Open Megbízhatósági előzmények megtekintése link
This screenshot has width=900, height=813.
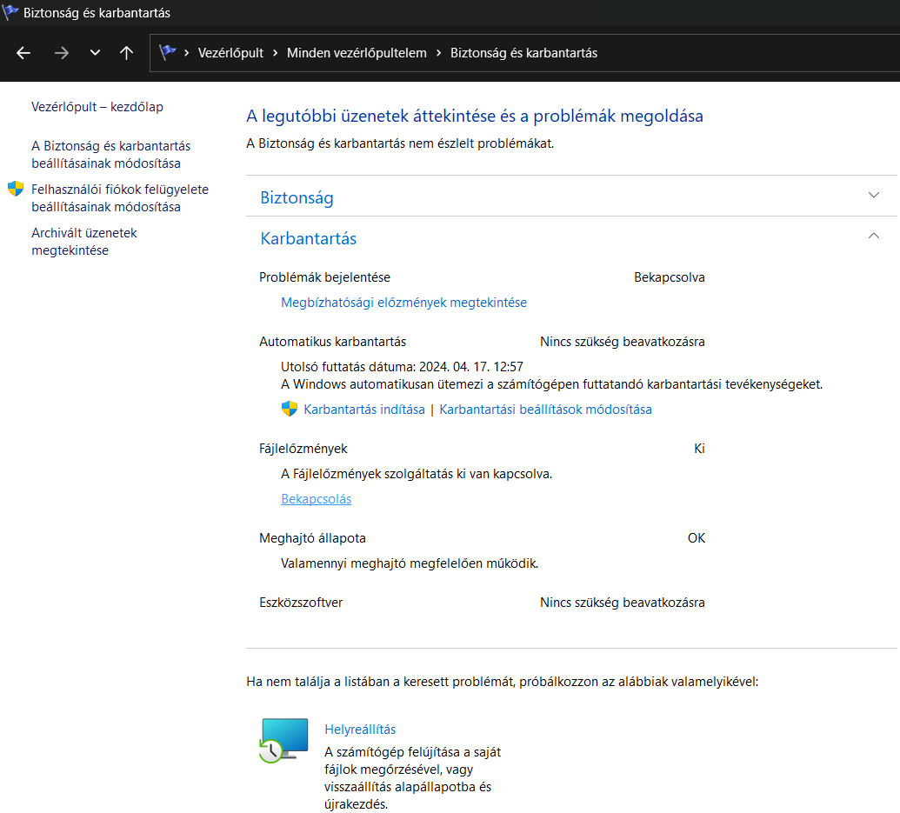pos(404,303)
